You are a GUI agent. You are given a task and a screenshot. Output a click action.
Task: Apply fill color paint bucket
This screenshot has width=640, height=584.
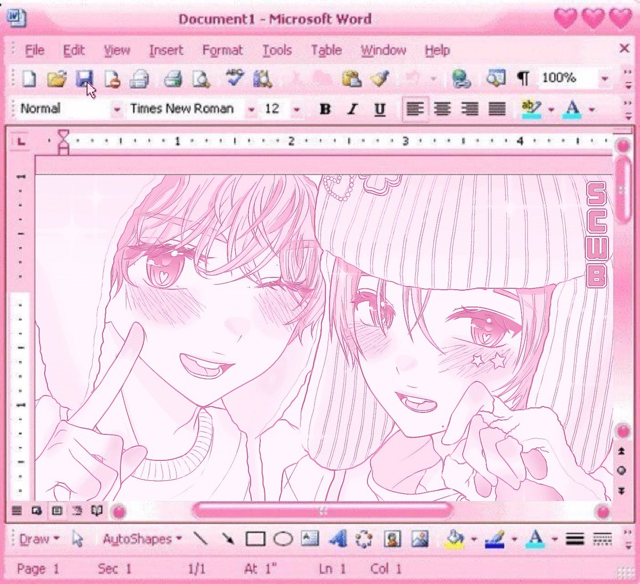454,539
